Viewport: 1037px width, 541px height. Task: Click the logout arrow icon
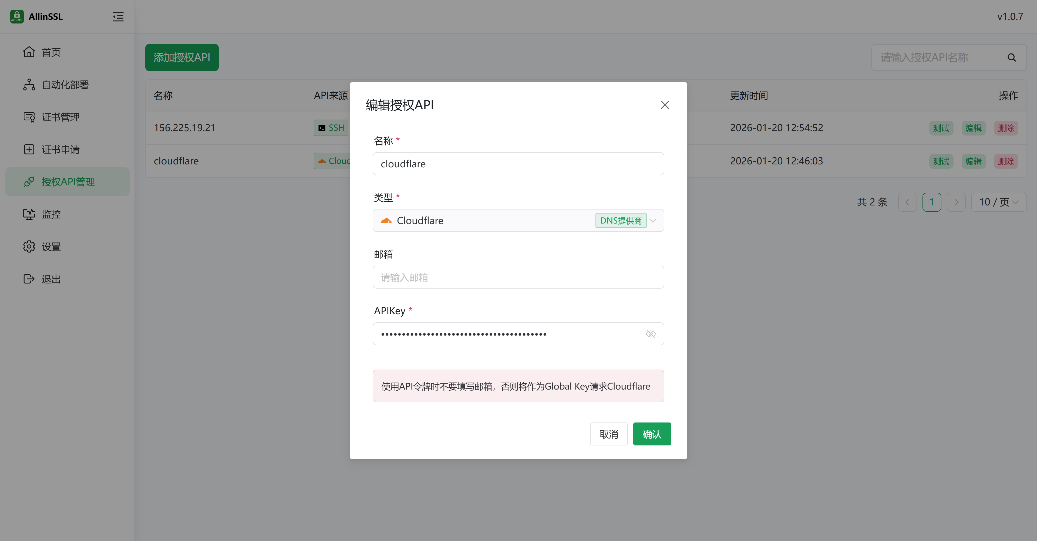(29, 279)
